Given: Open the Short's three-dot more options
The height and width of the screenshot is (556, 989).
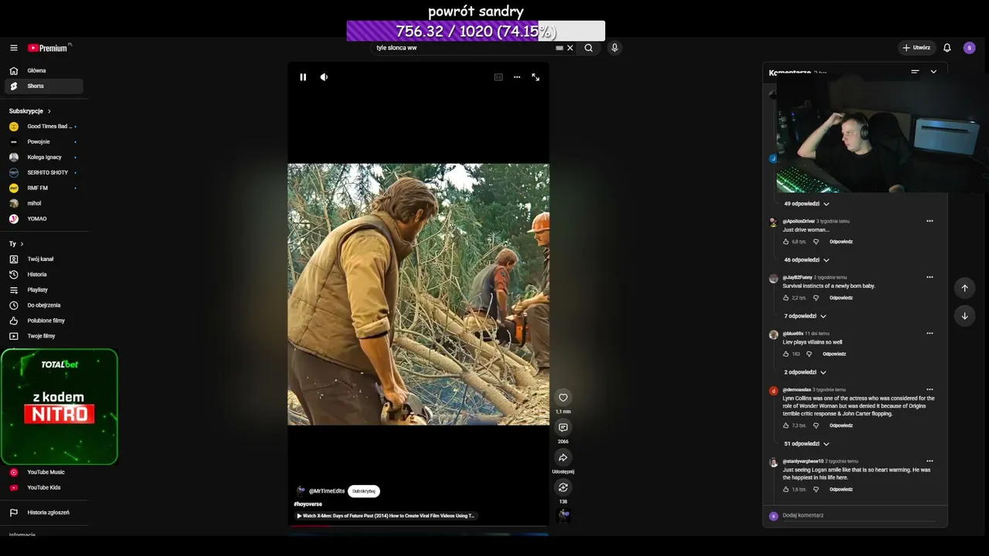Looking at the screenshot, I should (517, 77).
